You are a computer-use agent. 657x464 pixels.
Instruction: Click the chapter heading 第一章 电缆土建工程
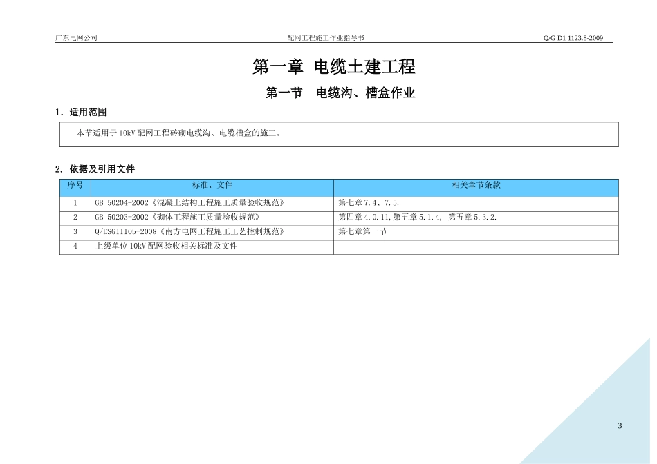click(x=333, y=66)
